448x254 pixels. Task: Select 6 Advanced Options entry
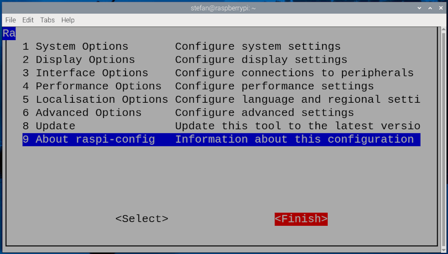(221, 113)
